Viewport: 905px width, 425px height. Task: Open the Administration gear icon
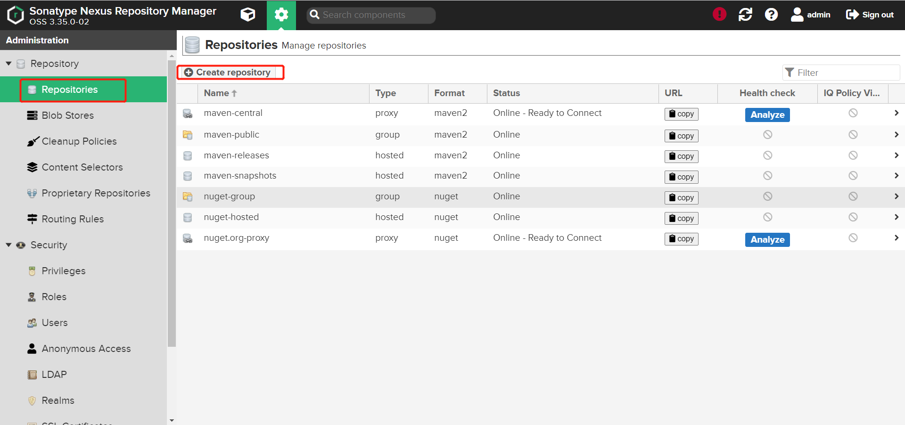[281, 15]
